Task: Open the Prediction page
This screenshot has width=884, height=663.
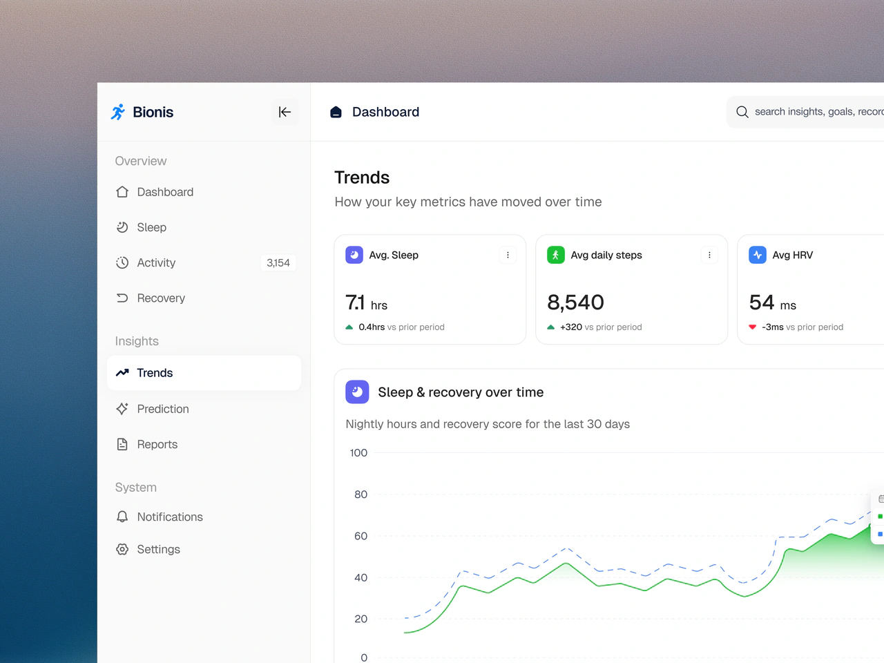Action: pos(204,409)
